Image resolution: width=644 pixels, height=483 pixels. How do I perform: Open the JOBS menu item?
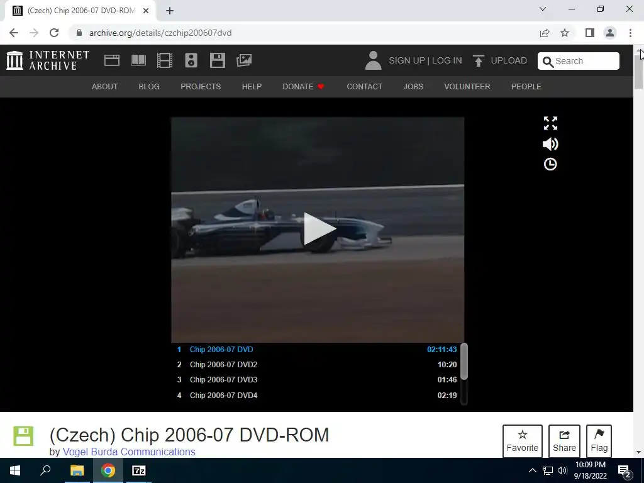coord(413,87)
